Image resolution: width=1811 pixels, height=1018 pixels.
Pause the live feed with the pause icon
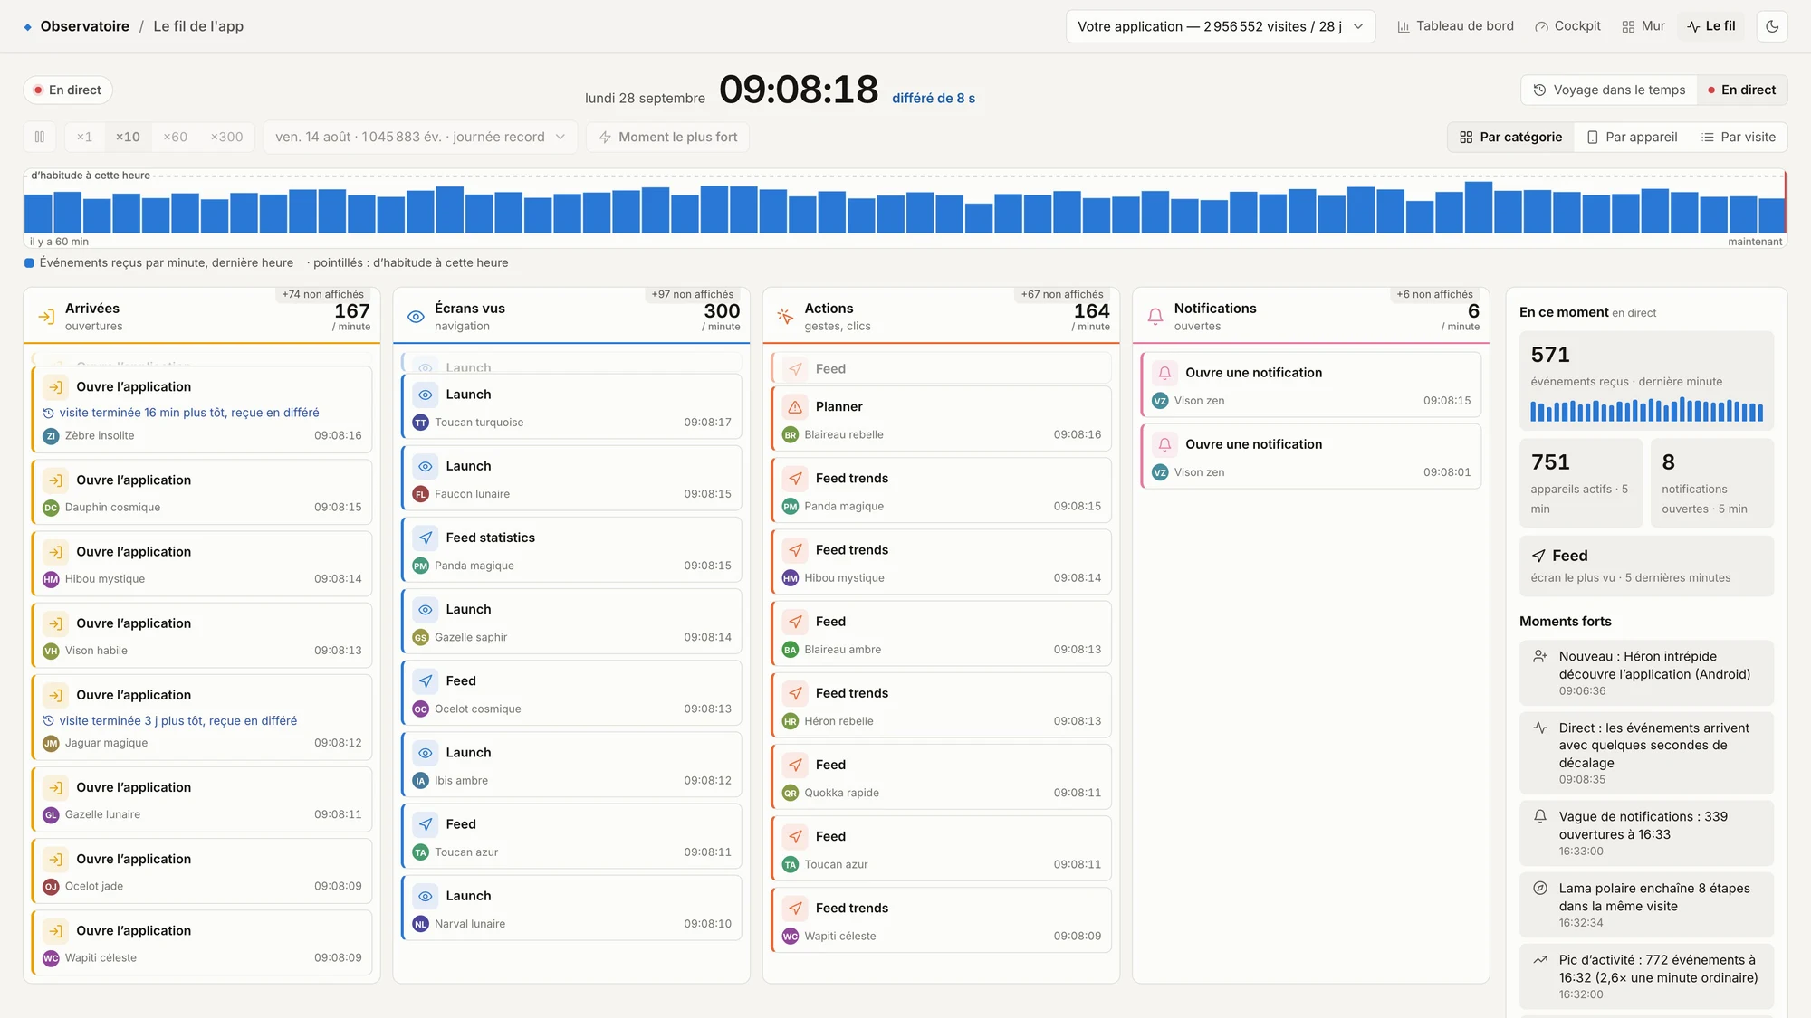(40, 137)
